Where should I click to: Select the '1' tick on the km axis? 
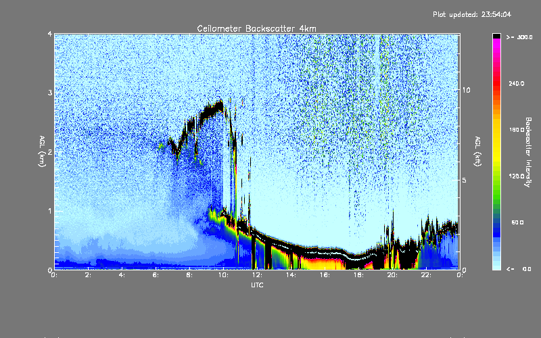[x=50, y=211]
